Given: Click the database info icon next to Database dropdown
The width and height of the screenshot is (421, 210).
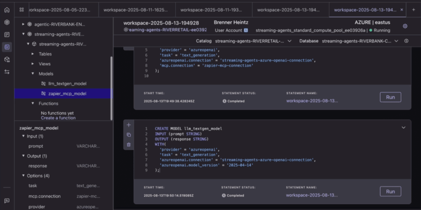Looking at the screenshot, I should [406, 41].
